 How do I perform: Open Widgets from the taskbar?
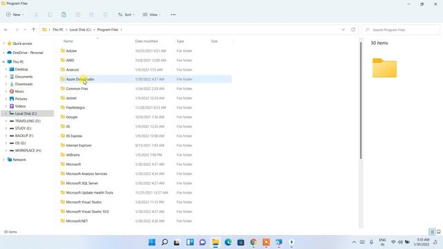190,242
